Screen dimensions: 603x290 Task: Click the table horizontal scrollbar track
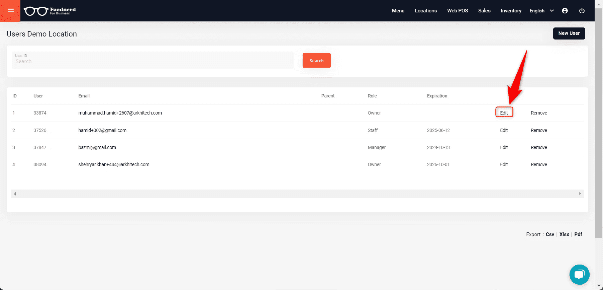coord(297,194)
